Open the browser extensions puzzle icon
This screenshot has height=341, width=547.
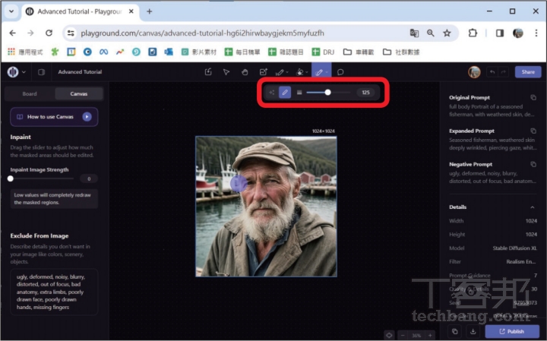point(473,33)
